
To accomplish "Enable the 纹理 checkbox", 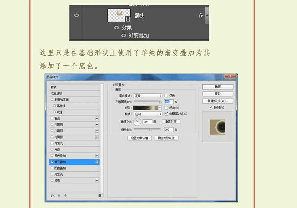I will tap(54, 112).
